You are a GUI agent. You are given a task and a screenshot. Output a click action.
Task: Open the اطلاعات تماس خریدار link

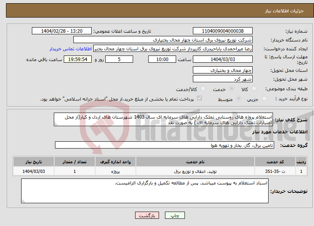(x=71, y=49)
